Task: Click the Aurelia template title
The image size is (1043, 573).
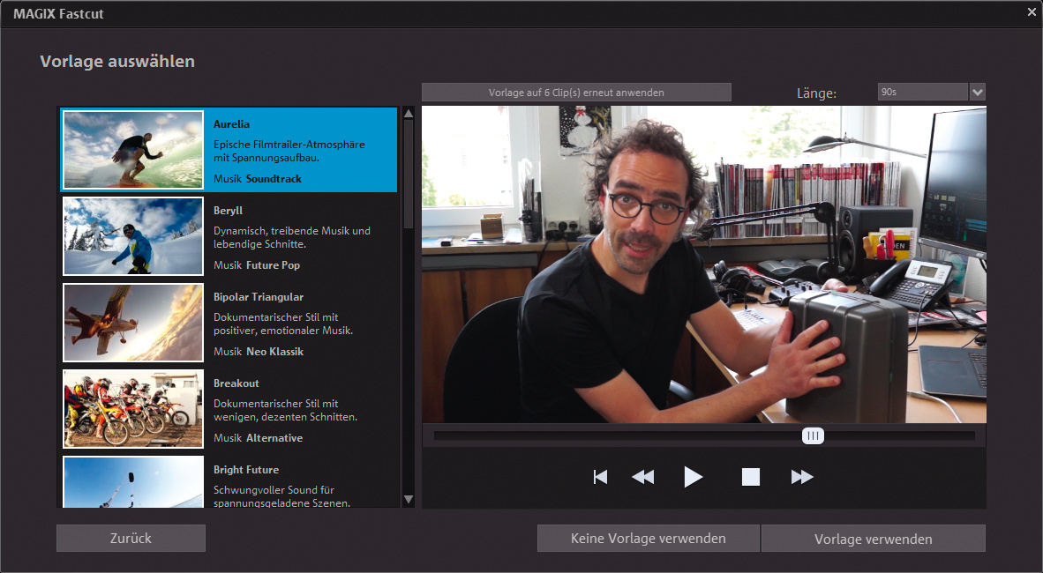Action: coord(231,124)
